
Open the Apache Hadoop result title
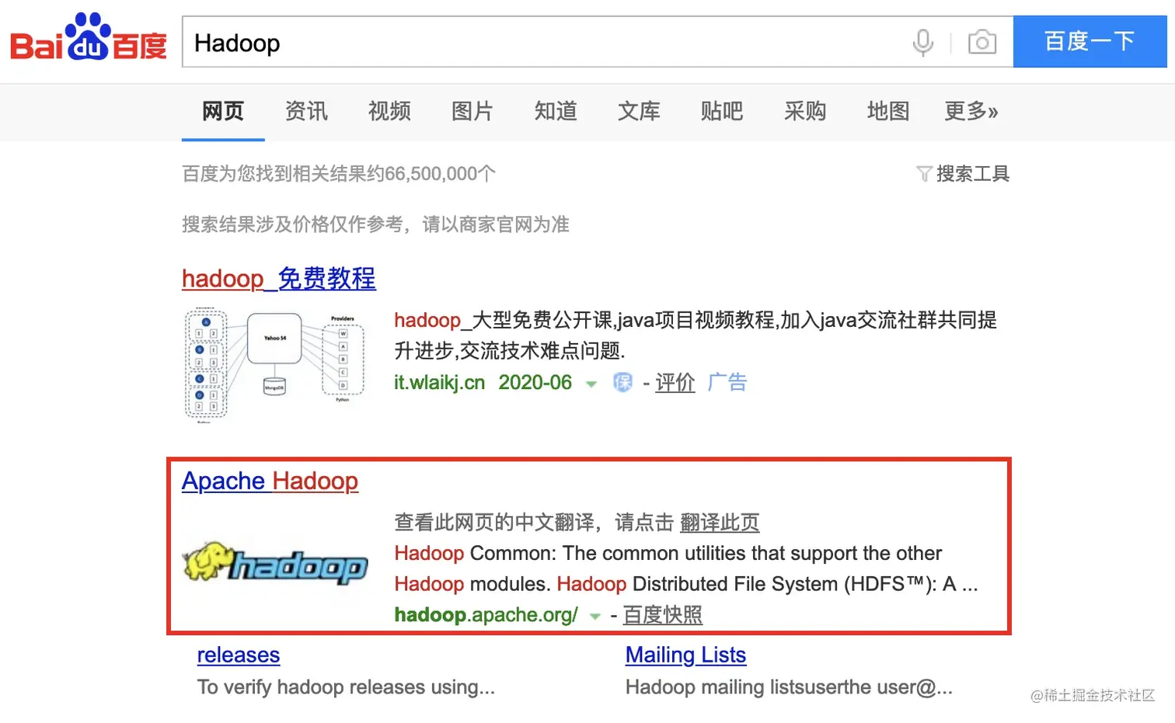tap(270, 481)
